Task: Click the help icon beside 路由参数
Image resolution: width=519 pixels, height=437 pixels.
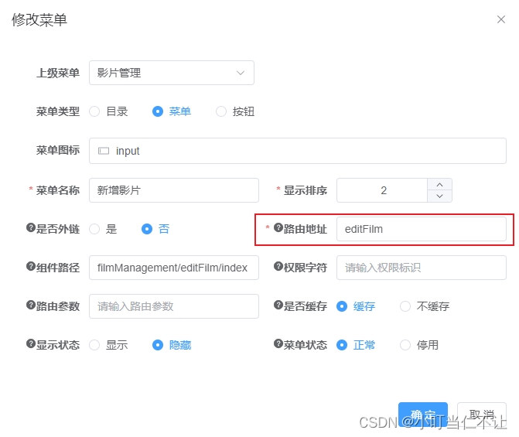Action: (x=31, y=305)
